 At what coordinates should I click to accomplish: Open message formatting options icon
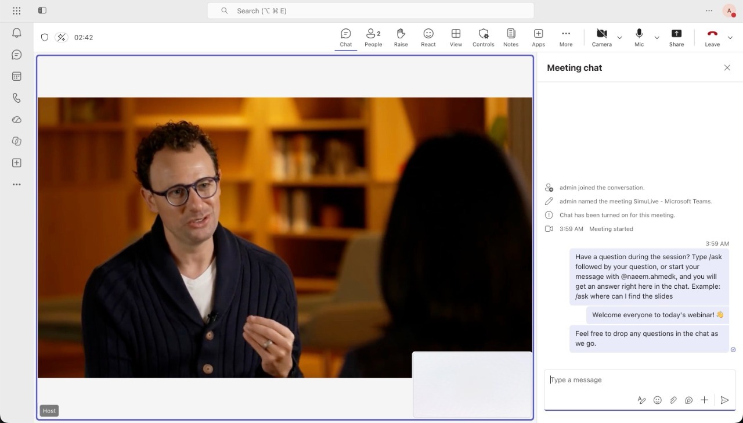point(641,400)
